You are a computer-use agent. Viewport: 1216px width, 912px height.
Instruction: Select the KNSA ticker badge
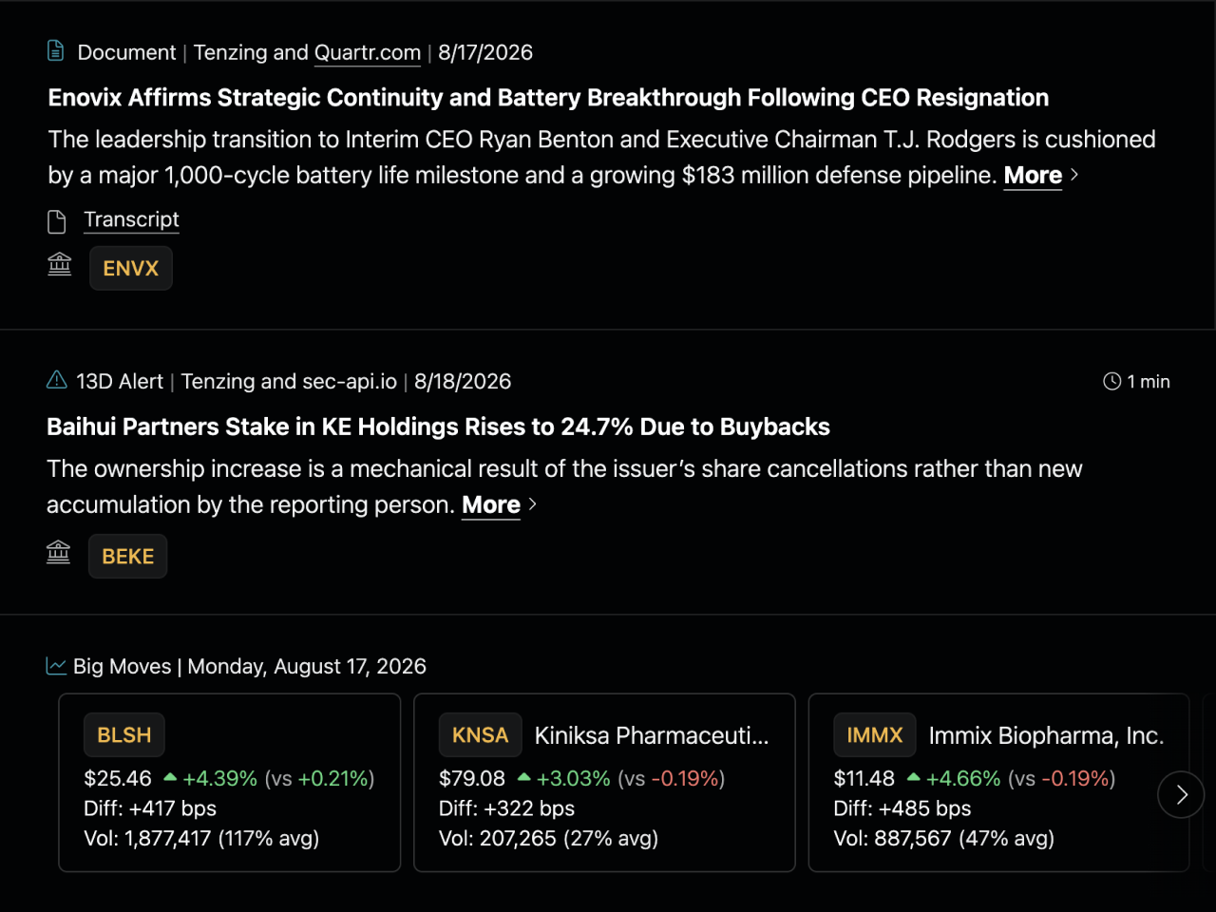[x=481, y=735]
